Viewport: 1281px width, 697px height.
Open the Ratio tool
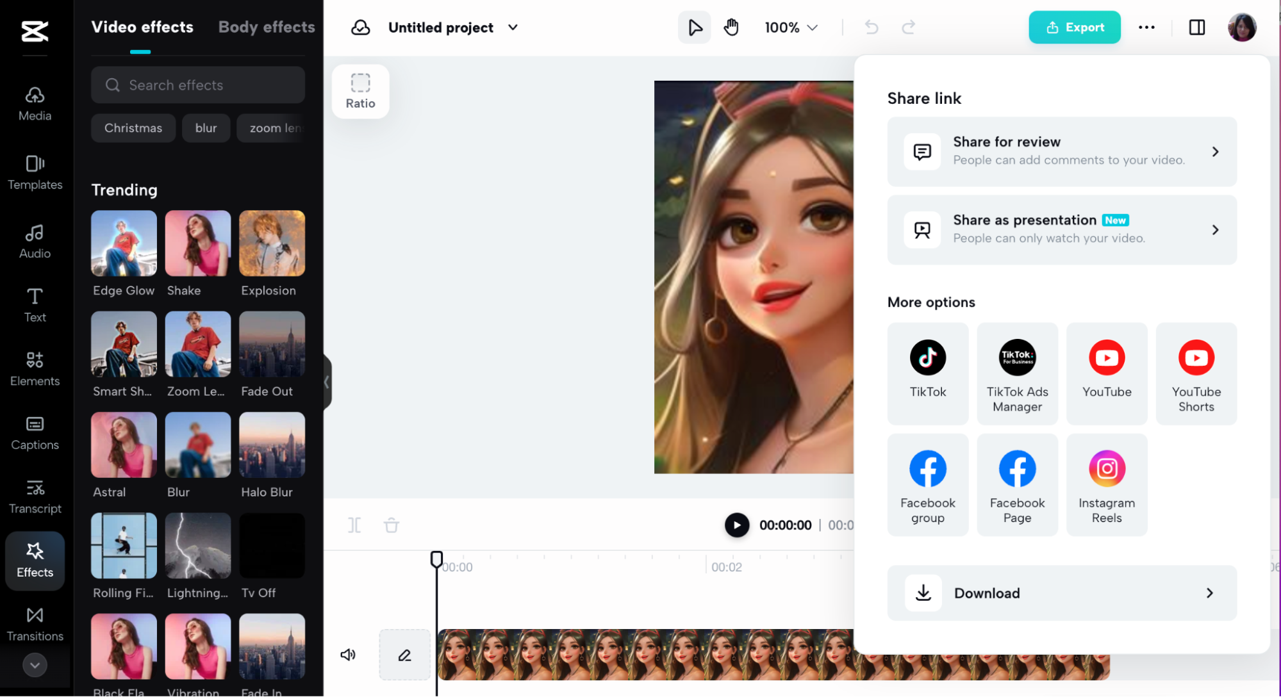point(360,91)
